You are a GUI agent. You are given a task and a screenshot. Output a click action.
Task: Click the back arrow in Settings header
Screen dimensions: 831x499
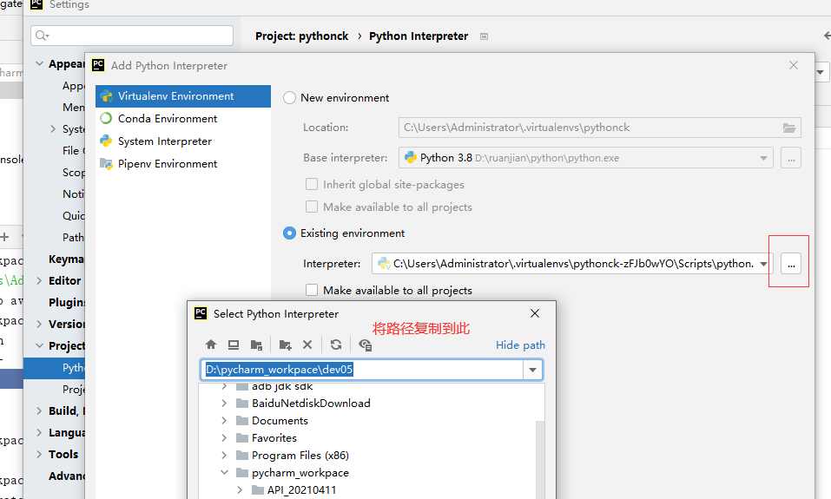pyautogui.click(x=827, y=36)
